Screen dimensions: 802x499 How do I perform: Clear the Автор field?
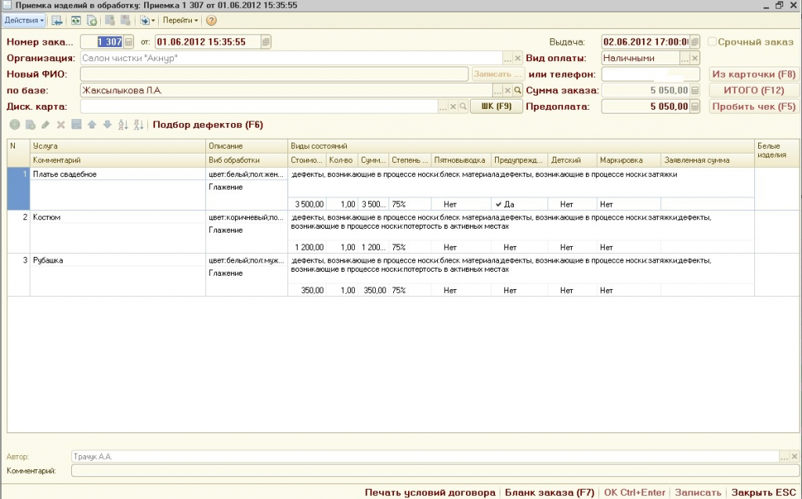pos(794,457)
